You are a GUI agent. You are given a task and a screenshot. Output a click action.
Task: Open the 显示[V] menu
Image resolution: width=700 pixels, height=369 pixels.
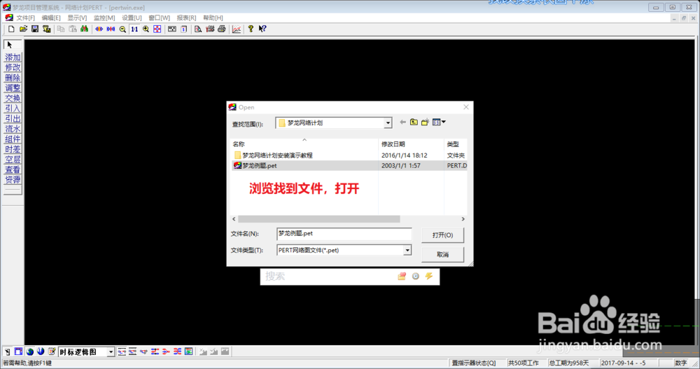pos(77,18)
